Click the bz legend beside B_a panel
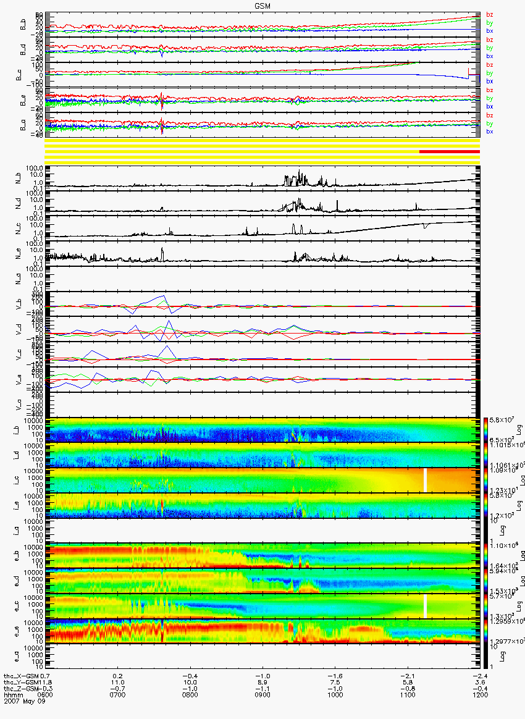The image size is (525, 719). 490,115
